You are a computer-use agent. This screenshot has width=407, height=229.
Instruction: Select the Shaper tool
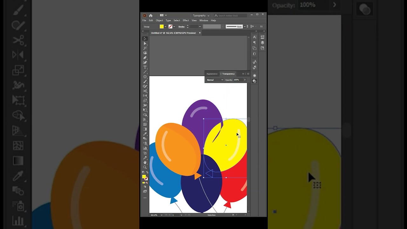(145, 86)
